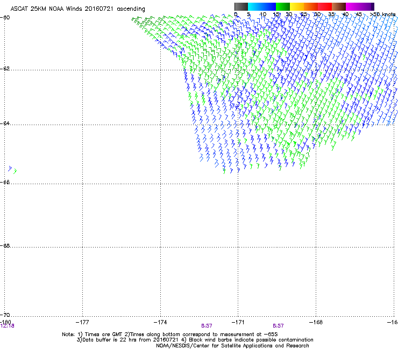Select the '35' label under the color bar
The image size is (398, 349).
pyautogui.click(x=331, y=14)
